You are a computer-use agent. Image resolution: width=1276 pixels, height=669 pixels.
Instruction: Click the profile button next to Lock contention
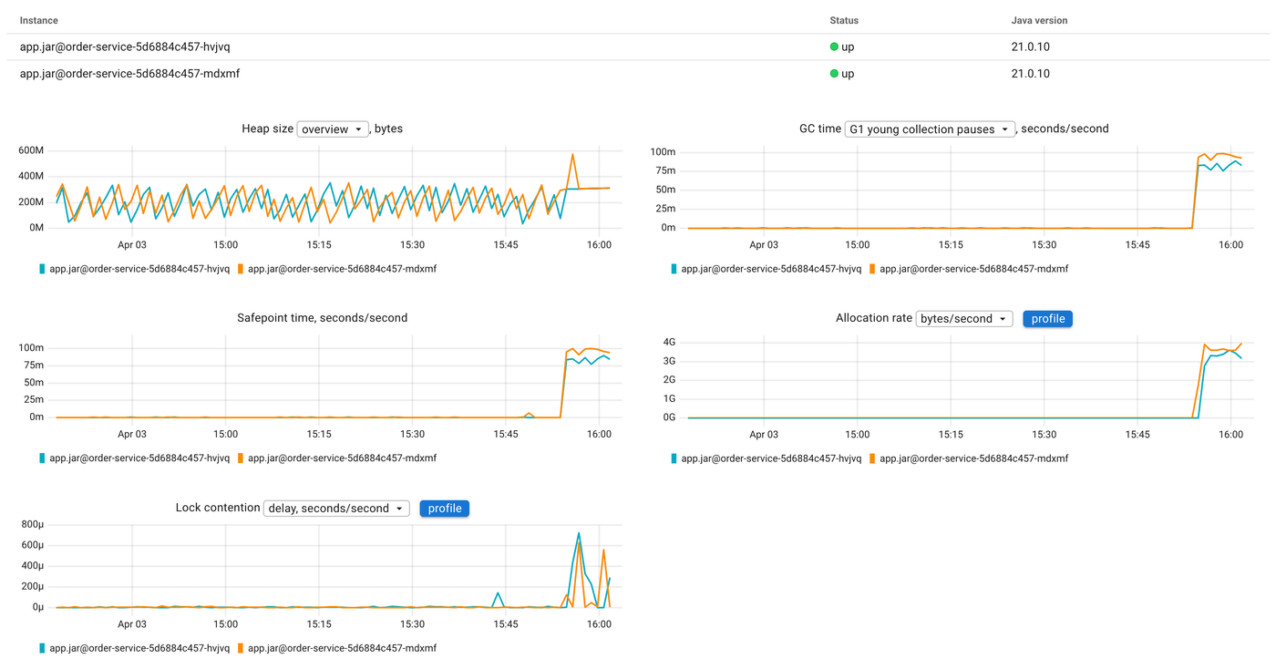[444, 509]
